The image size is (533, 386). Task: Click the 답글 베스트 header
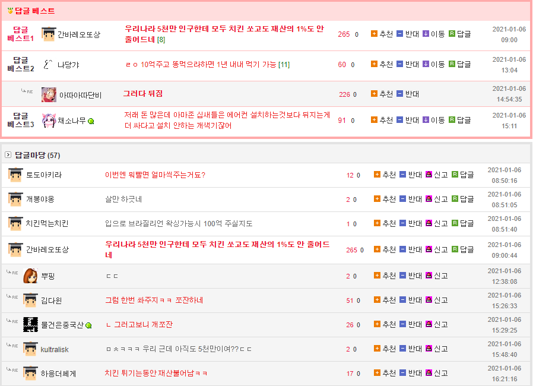(34, 11)
